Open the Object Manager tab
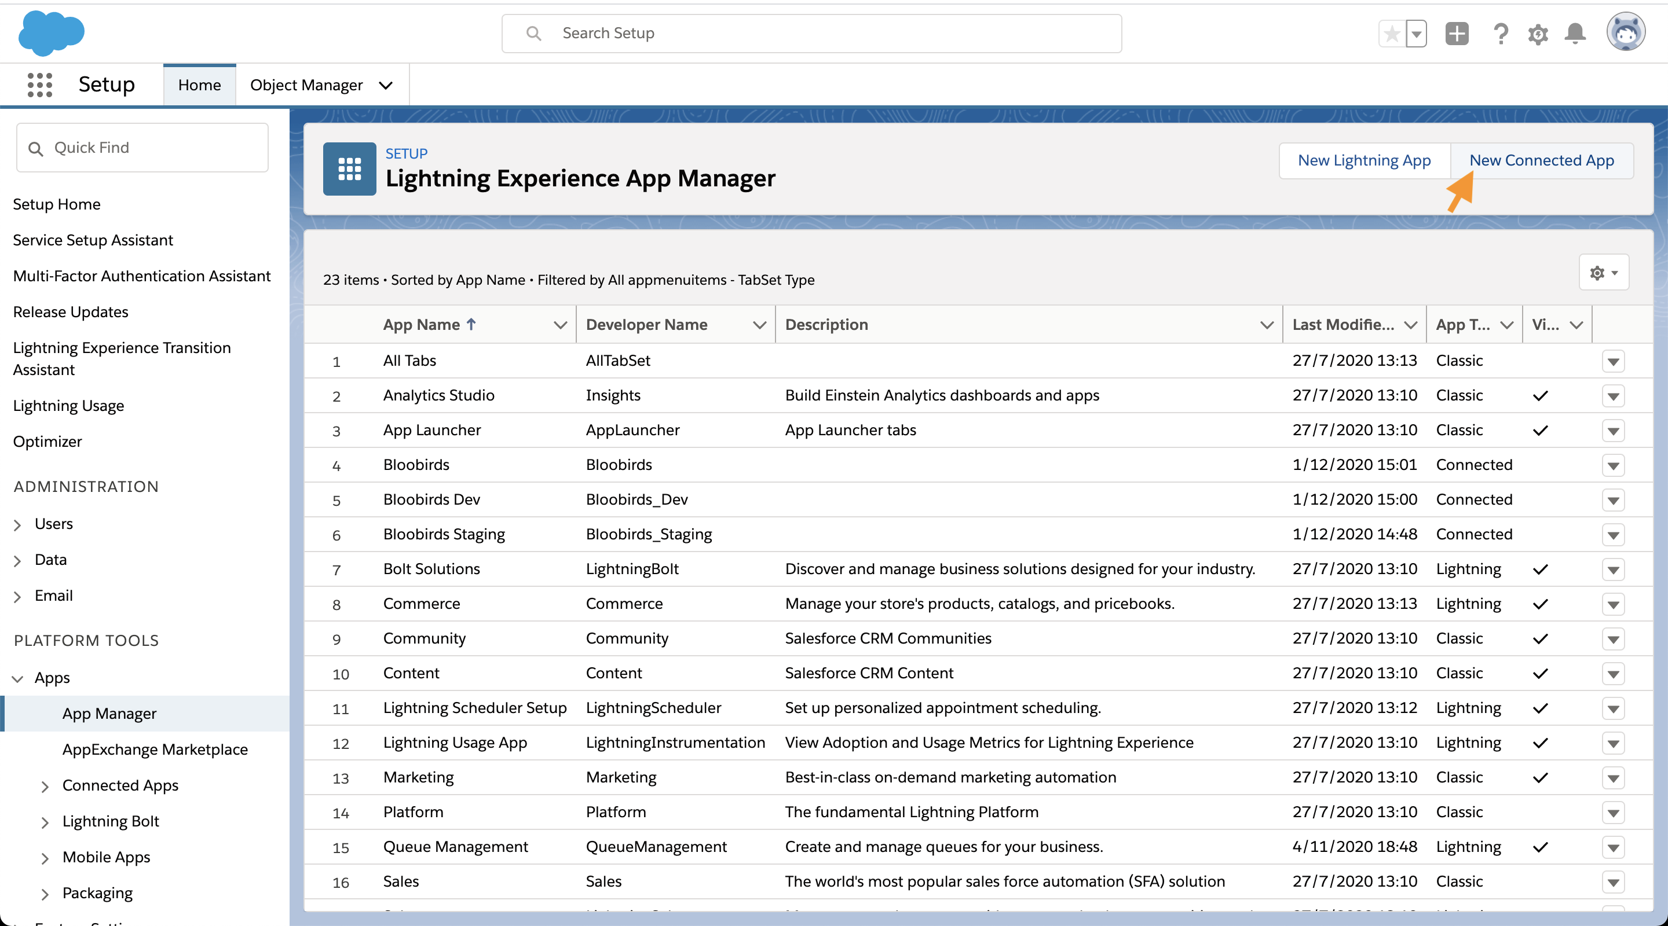 (306, 84)
